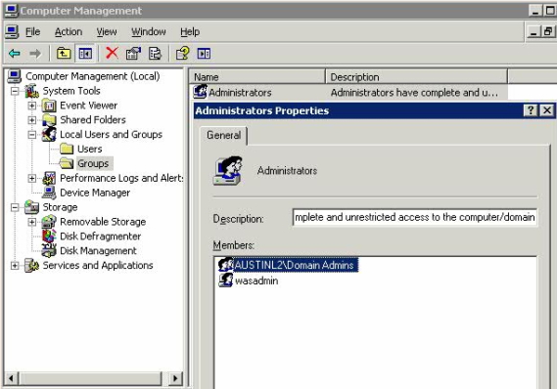557x389 pixels.
Task: Click the Device Manager icon
Action: point(49,193)
